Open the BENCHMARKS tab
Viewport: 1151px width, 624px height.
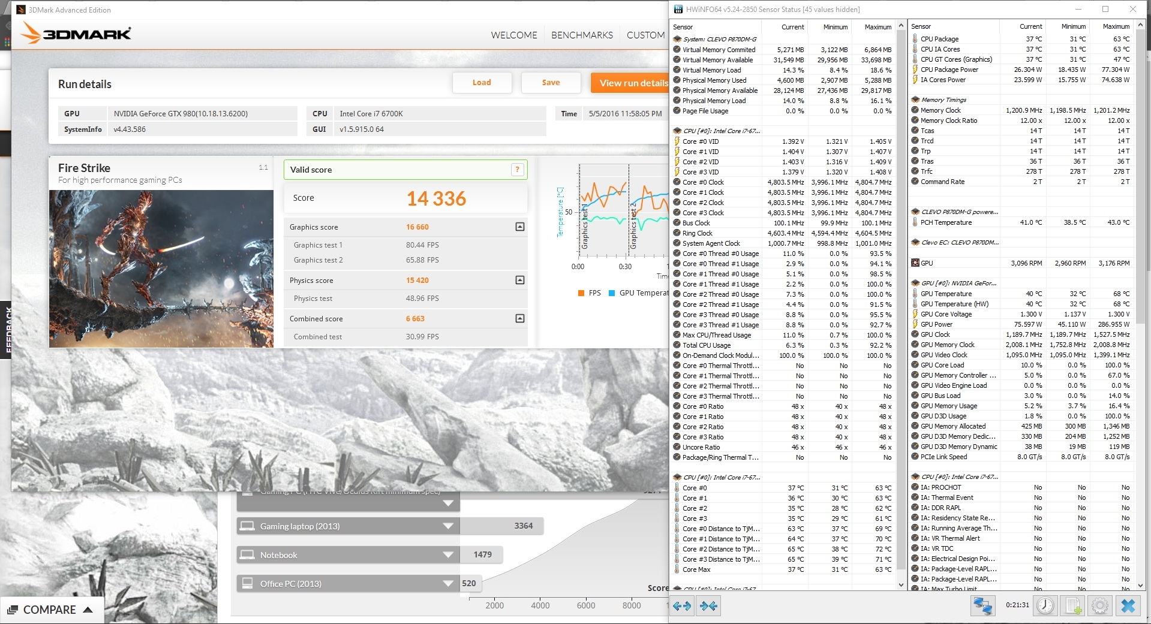pyautogui.click(x=582, y=35)
